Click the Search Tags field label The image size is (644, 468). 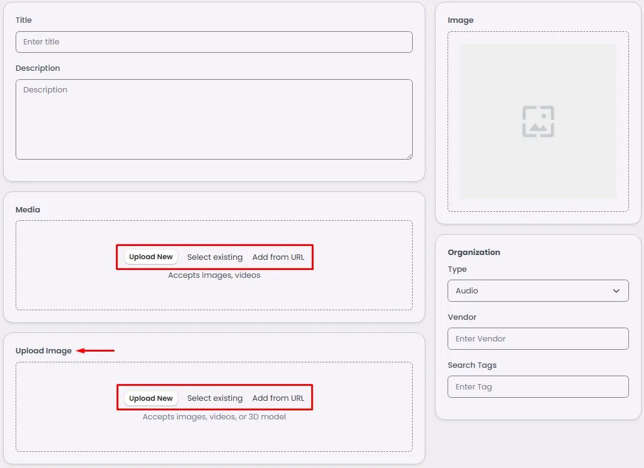coord(472,365)
